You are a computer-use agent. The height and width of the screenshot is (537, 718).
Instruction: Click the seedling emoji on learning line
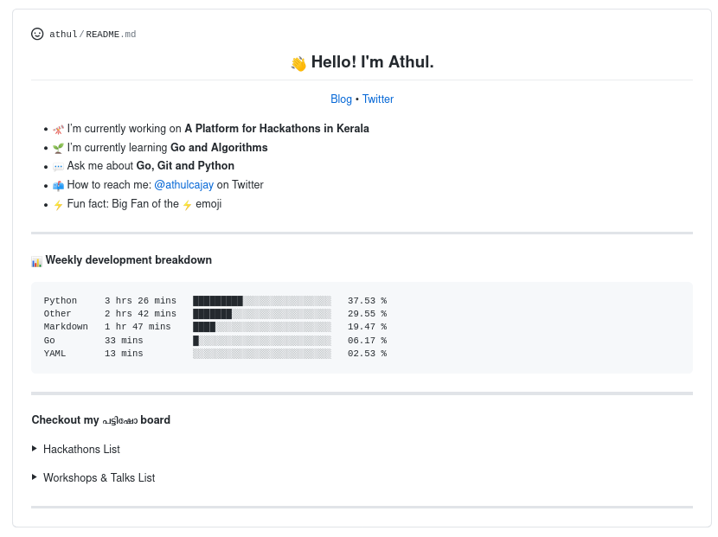click(x=57, y=147)
